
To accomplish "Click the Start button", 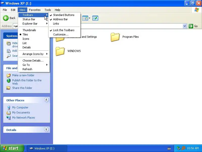I will click(12, 148).
